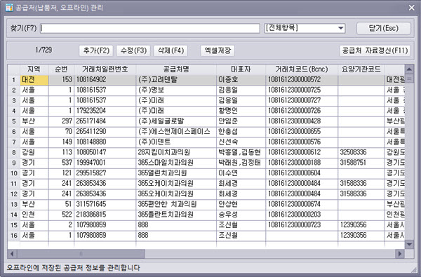This screenshot has width=421, height=277.
Task: Click representative 박홍열,김동현
Action: pyautogui.click(x=241, y=152)
